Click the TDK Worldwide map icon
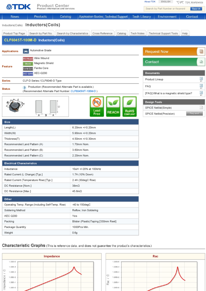This screenshot has height=291, width=206. [x=180, y=2]
